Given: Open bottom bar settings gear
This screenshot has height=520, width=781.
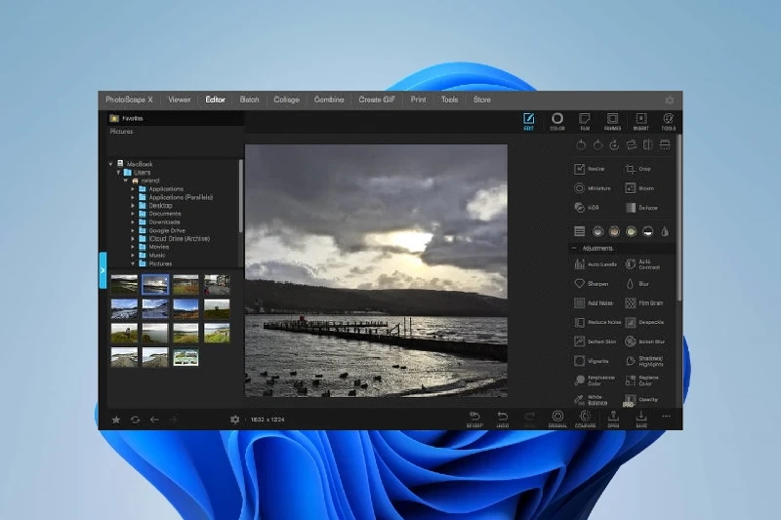Looking at the screenshot, I should point(234,420).
